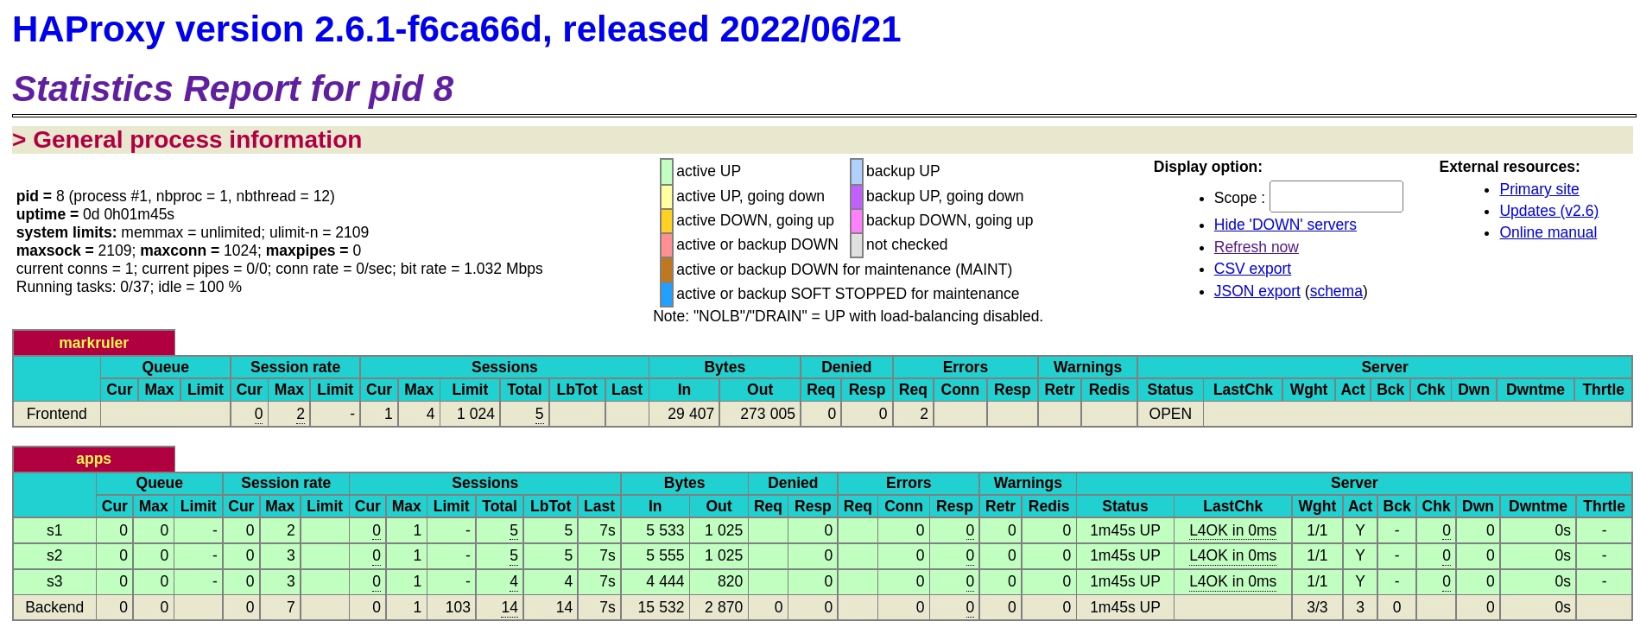Click the SOFT STOPPED blue legend swatch
Viewport: 1640px width, 634px height.
click(x=667, y=294)
